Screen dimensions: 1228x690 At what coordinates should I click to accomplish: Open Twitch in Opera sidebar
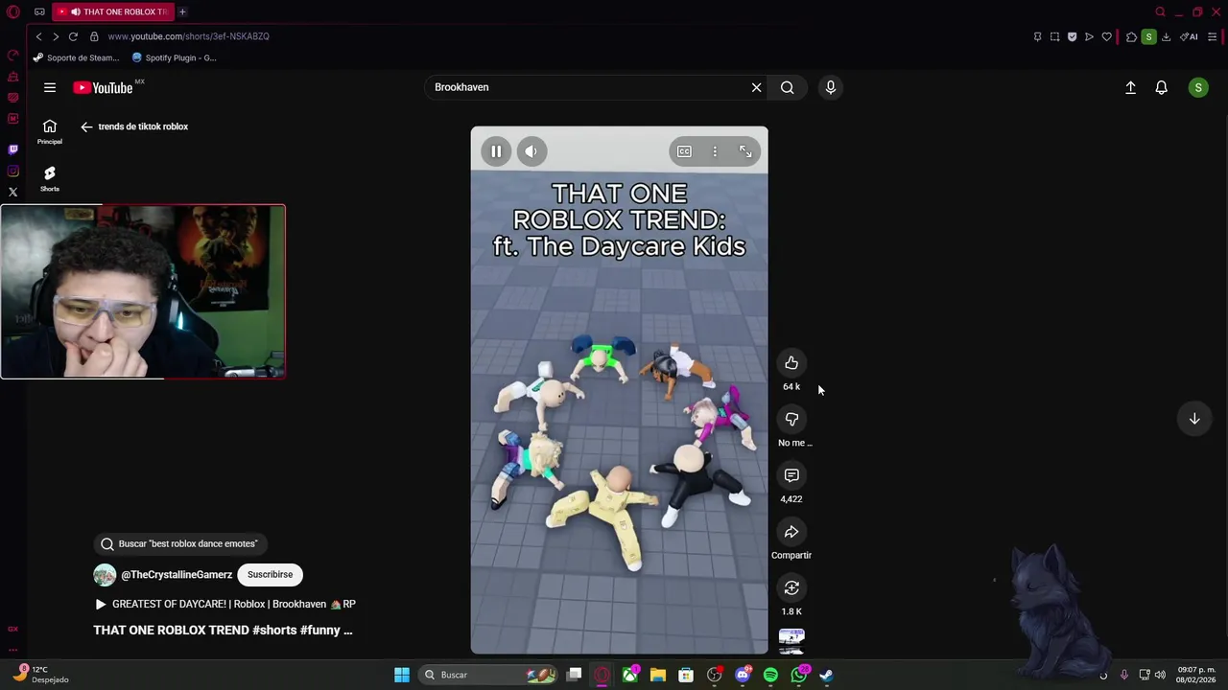(12, 149)
